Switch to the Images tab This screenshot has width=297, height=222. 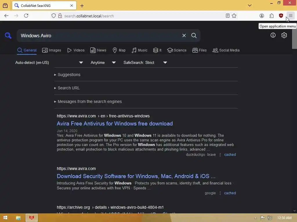[52, 50]
